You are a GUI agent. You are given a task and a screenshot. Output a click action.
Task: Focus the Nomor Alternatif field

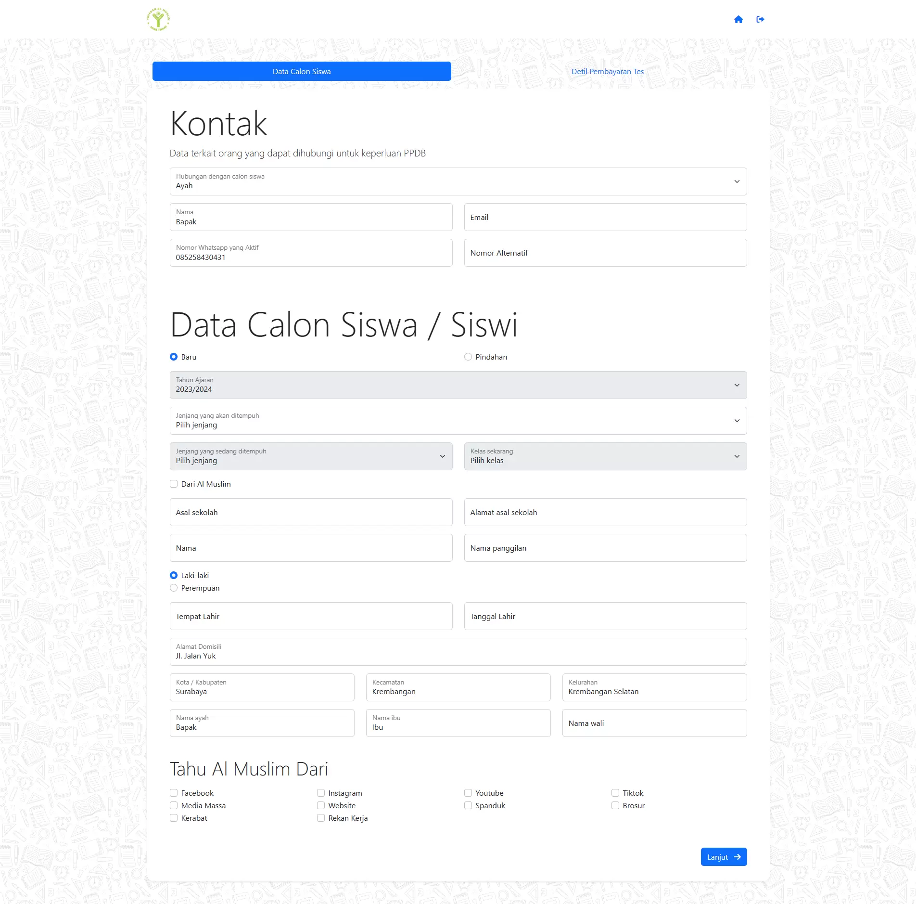605,253
